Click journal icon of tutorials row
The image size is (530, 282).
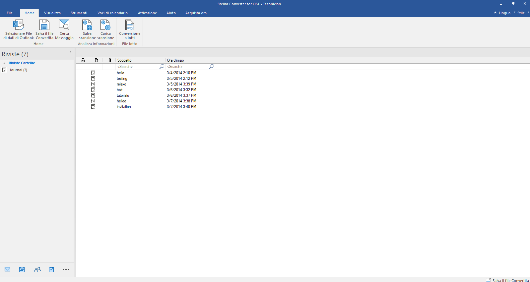93,95
